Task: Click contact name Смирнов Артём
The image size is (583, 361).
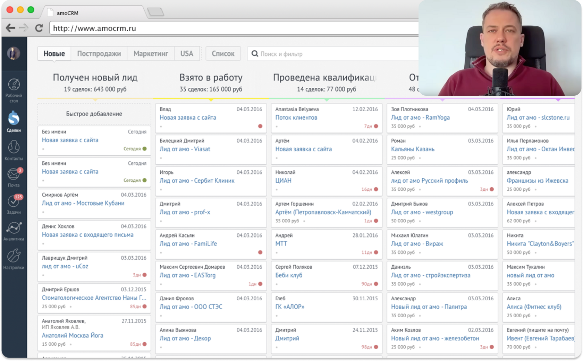Action: coord(60,195)
